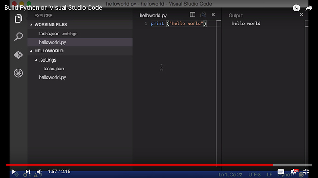This screenshot has width=318, height=178.
Task: Select helloworld.py in working files
Action: tap(80, 42)
